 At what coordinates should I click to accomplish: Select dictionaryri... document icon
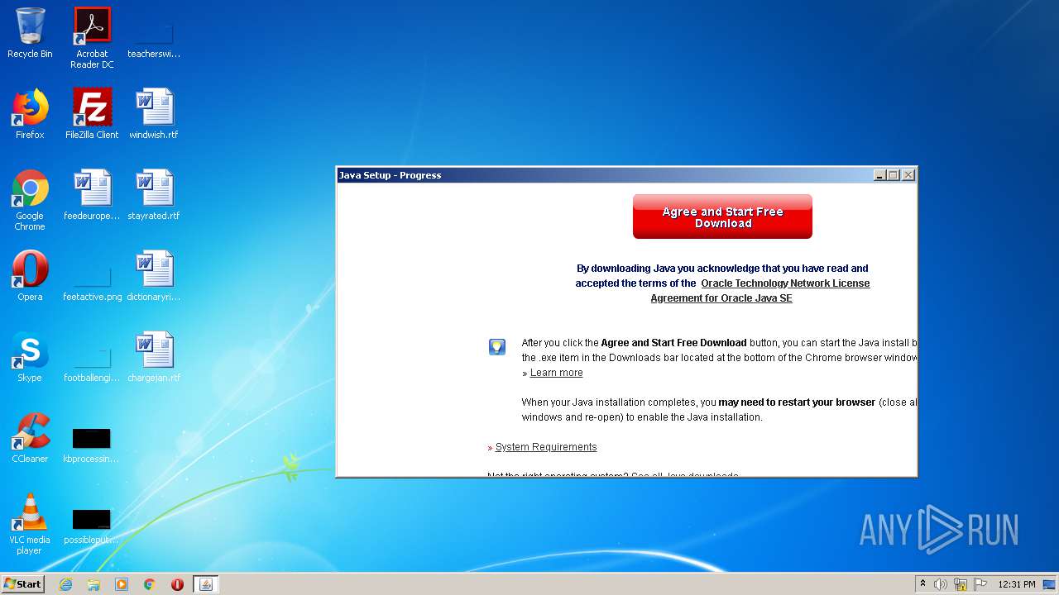point(154,276)
